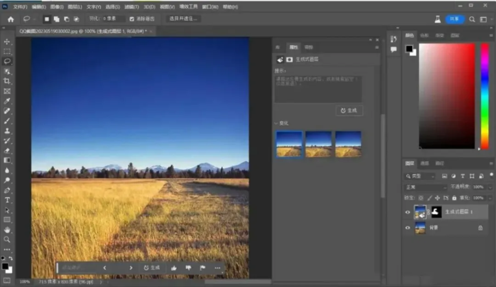Viewport: 496px width, 287px height.
Task: Select the Move tool
Action: click(x=7, y=42)
